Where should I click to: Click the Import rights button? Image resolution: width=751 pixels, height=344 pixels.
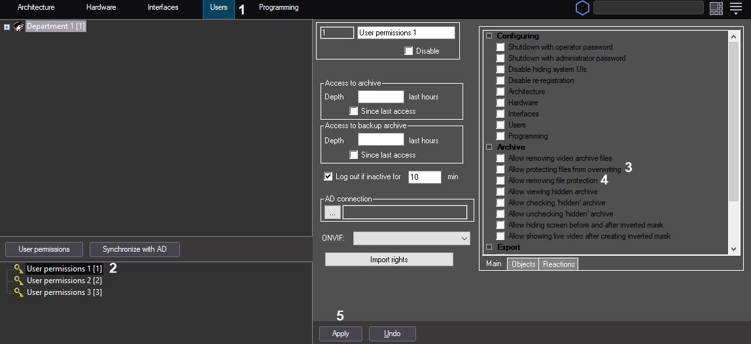[x=389, y=260]
